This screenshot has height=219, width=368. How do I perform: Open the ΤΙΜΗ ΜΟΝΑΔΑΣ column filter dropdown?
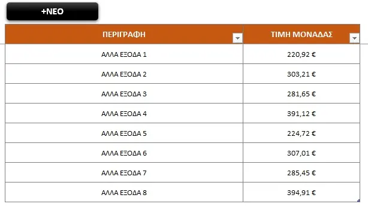pos(354,38)
